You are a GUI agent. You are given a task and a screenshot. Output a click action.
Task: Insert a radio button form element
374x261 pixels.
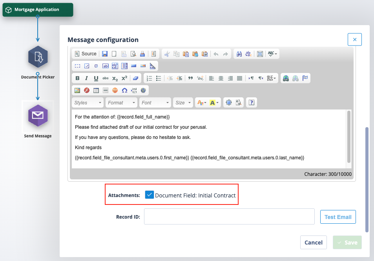(x=96, y=66)
